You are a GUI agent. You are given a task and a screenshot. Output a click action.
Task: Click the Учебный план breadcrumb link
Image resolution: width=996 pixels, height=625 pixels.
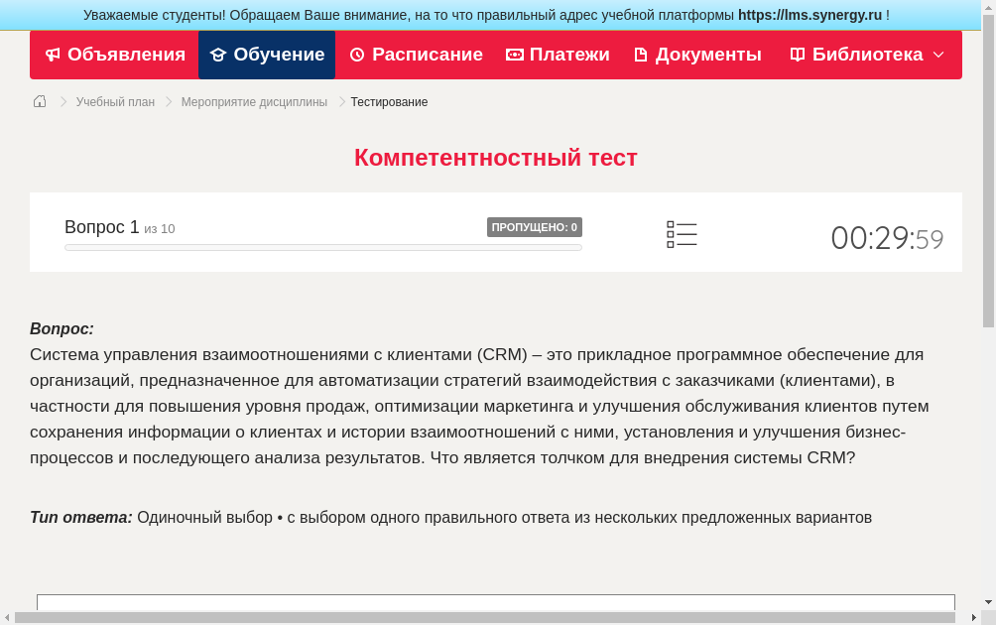113,101
